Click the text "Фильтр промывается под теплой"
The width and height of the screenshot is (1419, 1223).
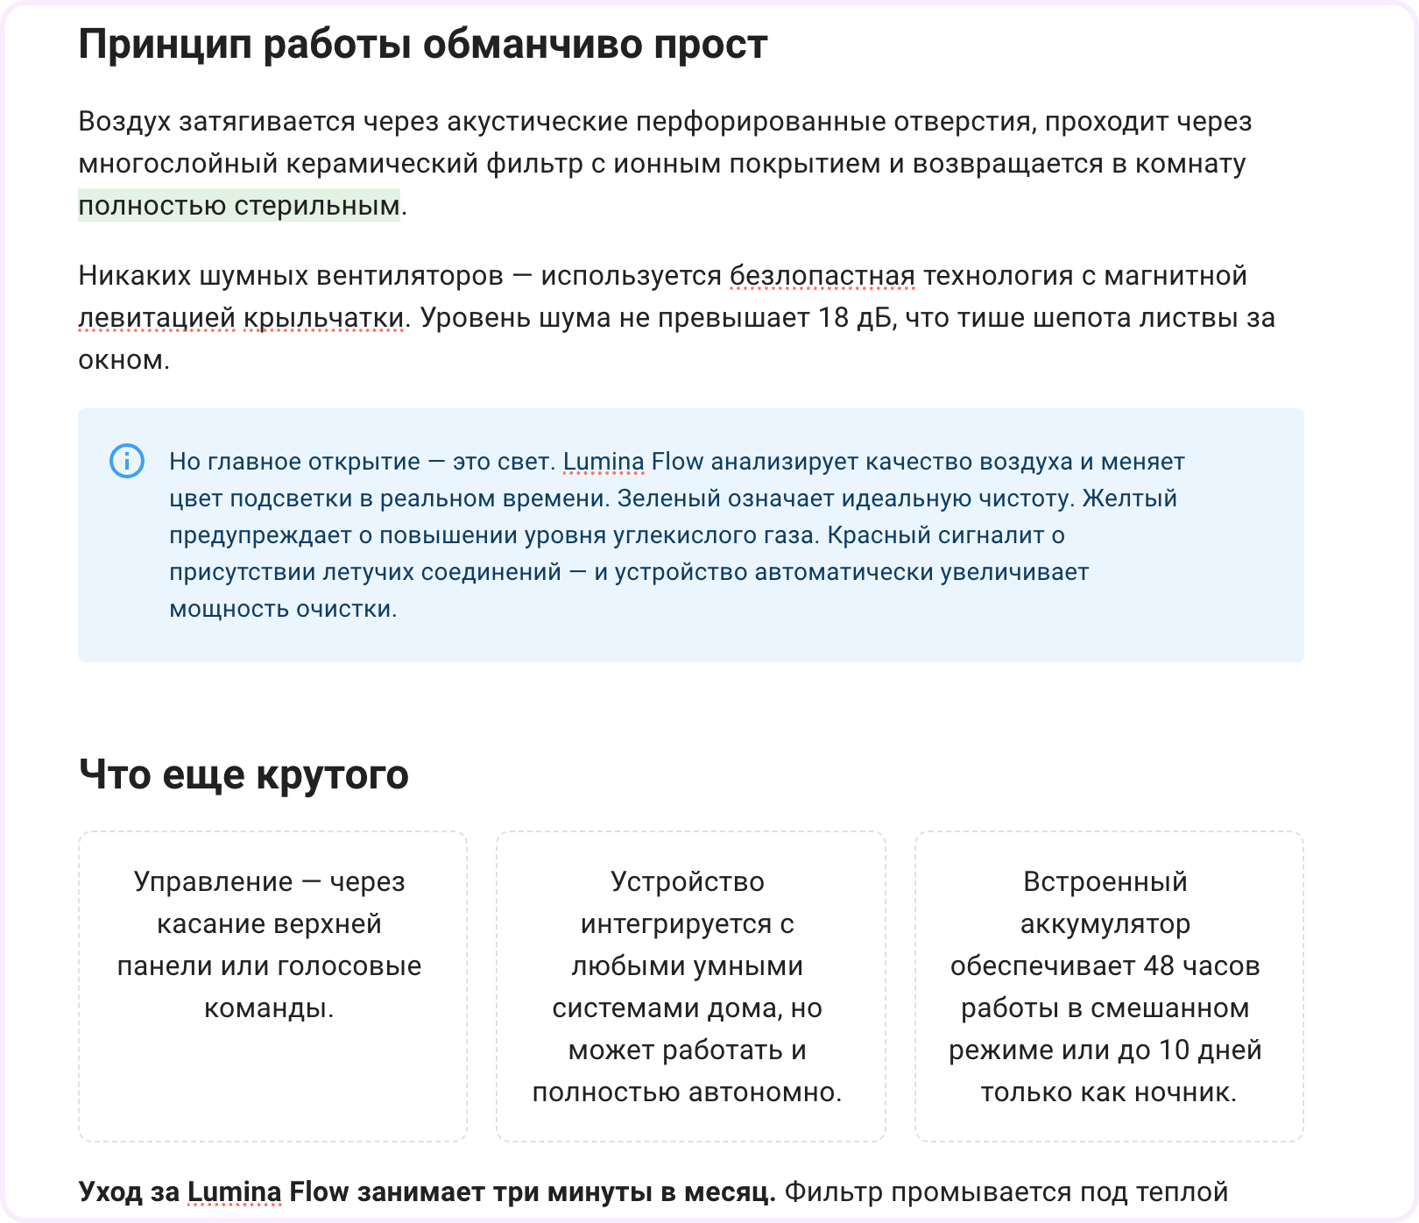(x=1006, y=1192)
